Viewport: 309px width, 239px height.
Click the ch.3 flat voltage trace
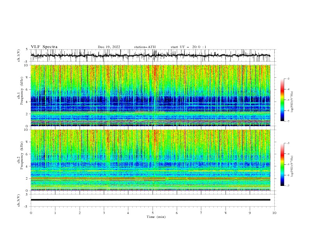point(151,200)
